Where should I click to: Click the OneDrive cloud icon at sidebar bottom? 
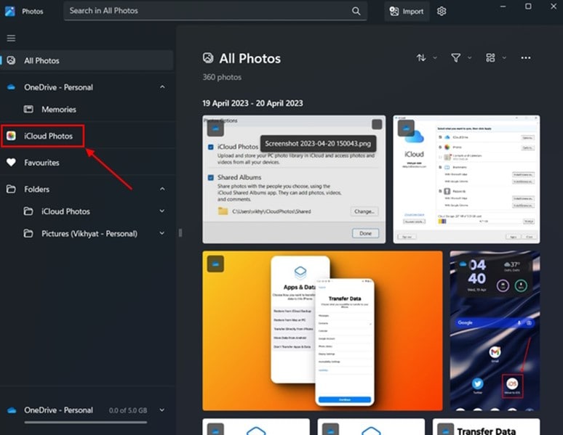point(12,410)
